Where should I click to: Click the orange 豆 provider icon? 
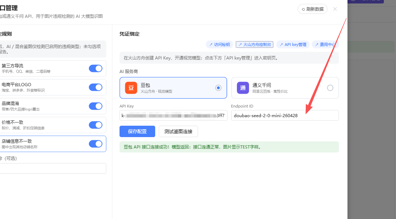click(x=131, y=88)
